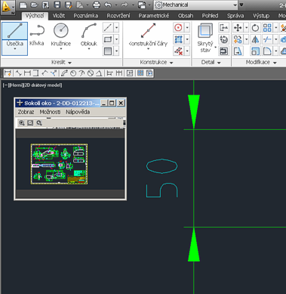Click zoom in icon in Sokolí oko
286x294 pixels.
[22, 122]
